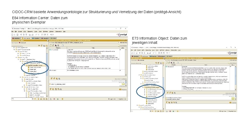Click Copy icon in left Protégé toolbar

pos(24,35)
